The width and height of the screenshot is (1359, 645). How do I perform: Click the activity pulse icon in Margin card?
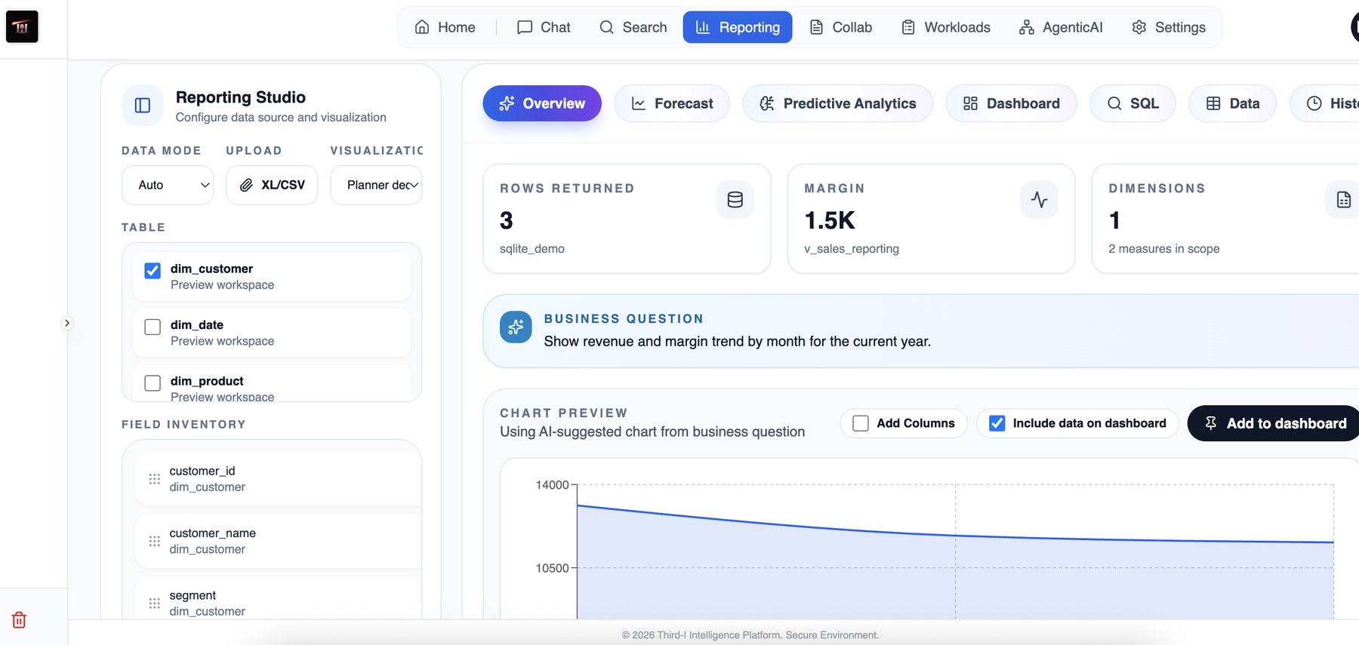click(x=1040, y=200)
